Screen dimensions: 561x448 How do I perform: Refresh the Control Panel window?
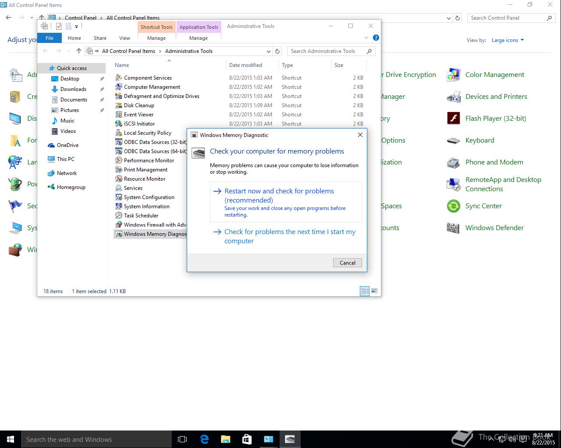458,18
